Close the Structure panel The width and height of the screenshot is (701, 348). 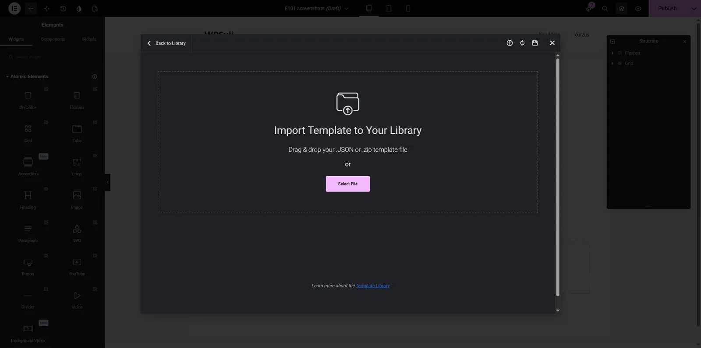685,42
